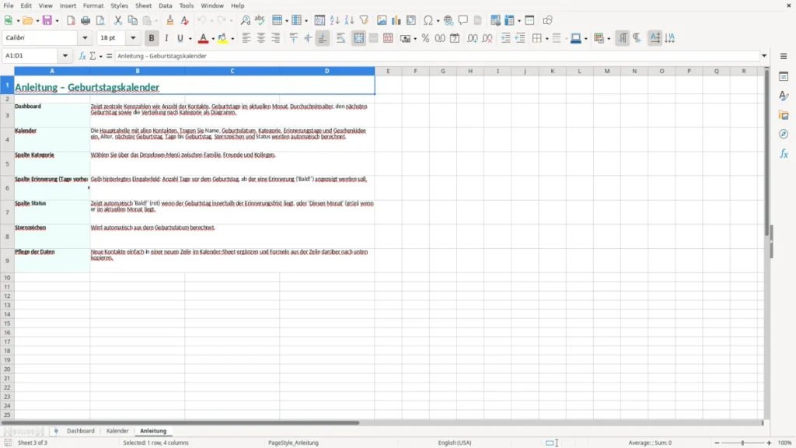Sort ascending

334,20
